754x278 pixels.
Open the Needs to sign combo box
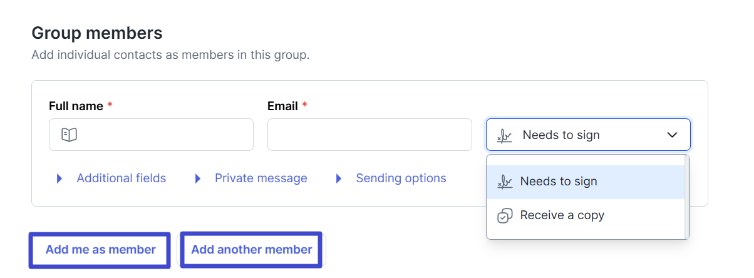[x=587, y=135]
